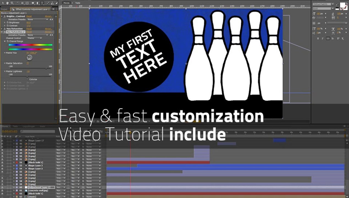Click the kerning icon in Character panel

pos(314,18)
